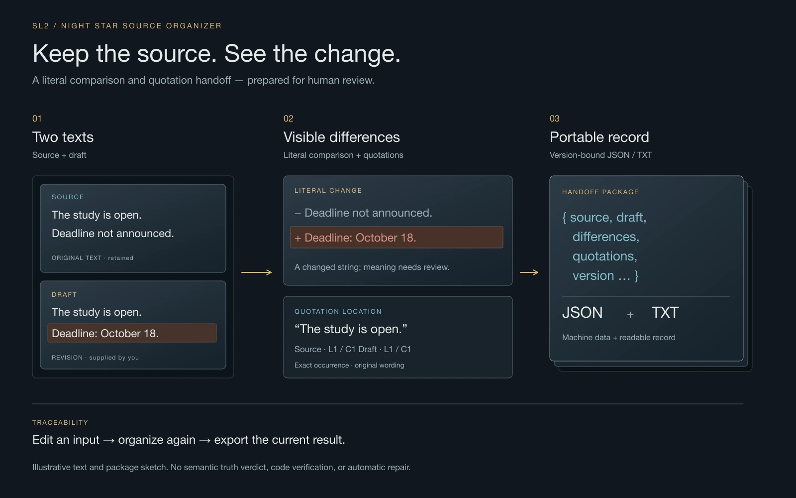
Task: Click the headline "Keep the source. See the change."
Action: point(216,54)
